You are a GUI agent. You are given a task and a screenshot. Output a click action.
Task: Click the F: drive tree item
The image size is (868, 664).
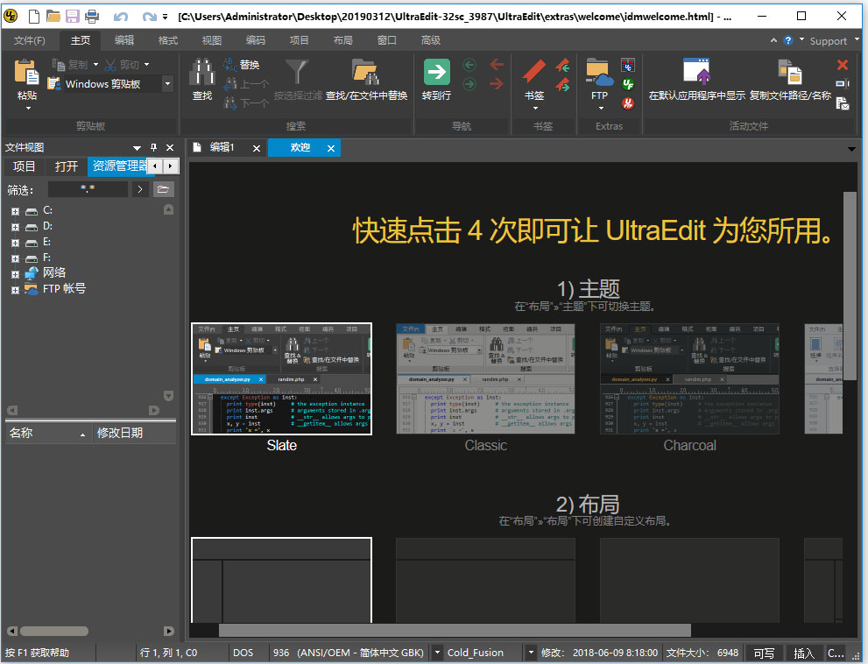click(47, 258)
